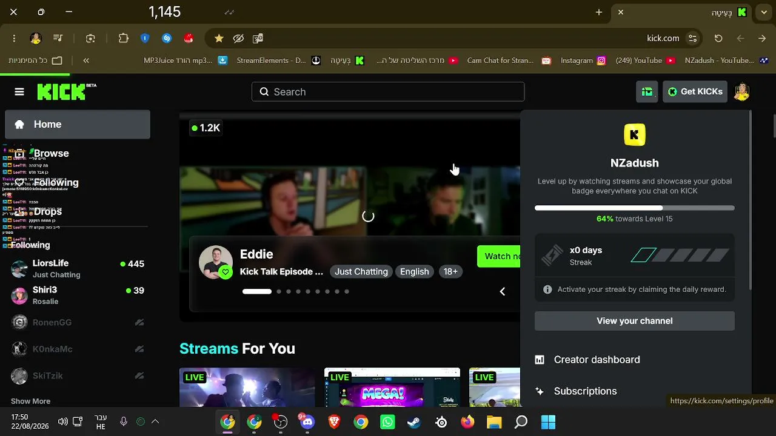Screen dimensions: 776x436
Task: Open the browser profile avatar in toolbar
Action: click(35, 38)
